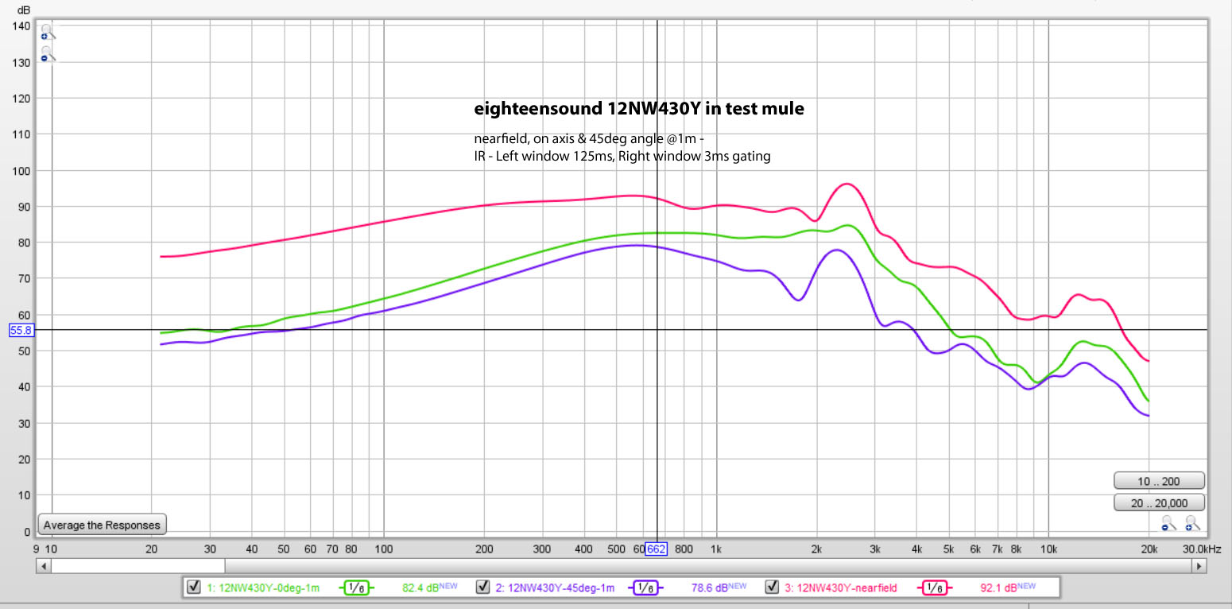Click the graph title 'eighteensound 12NW430Y in test mule'
This screenshot has height=609, width=1232.
[638, 109]
